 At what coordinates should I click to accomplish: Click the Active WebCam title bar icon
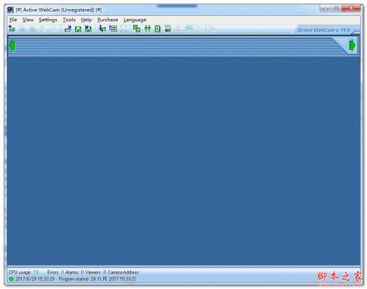coord(10,10)
